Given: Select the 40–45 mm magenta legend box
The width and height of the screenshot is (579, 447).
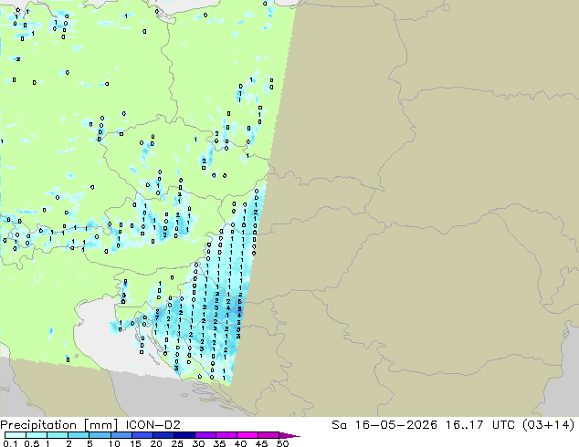Looking at the screenshot, I should [x=247, y=435].
